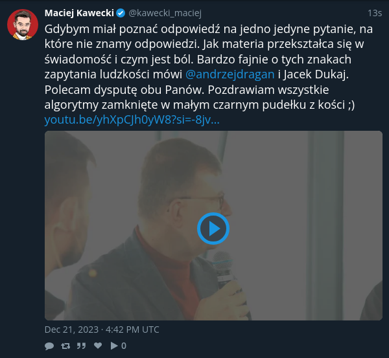Click the quote marks icon

click(82, 346)
